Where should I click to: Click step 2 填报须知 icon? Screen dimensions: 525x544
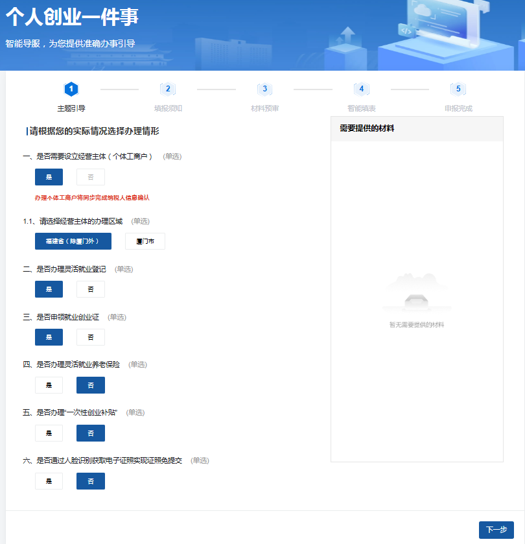click(x=168, y=89)
